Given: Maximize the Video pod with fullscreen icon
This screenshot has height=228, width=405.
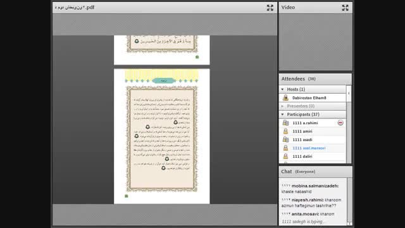Looking at the screenshot, I should (x=345, y=8).
